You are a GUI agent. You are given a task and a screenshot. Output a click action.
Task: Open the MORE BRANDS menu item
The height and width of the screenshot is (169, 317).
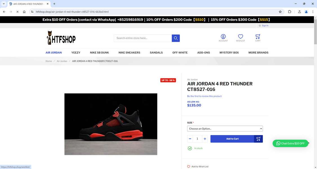coord(258,52)
